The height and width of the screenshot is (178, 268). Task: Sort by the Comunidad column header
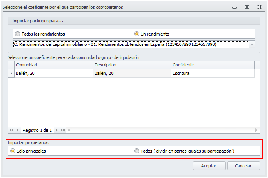click(54, 65)
